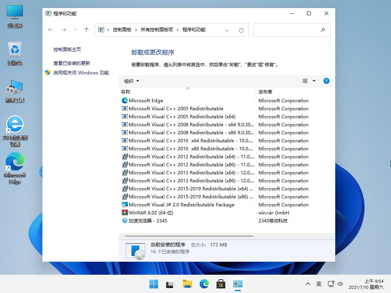Image resolution: width=391 pixels, height=293 pixels.
Task: Select Visual C++ 2013 (x64) 12.0 row
Action: click(x=188, y=172)
